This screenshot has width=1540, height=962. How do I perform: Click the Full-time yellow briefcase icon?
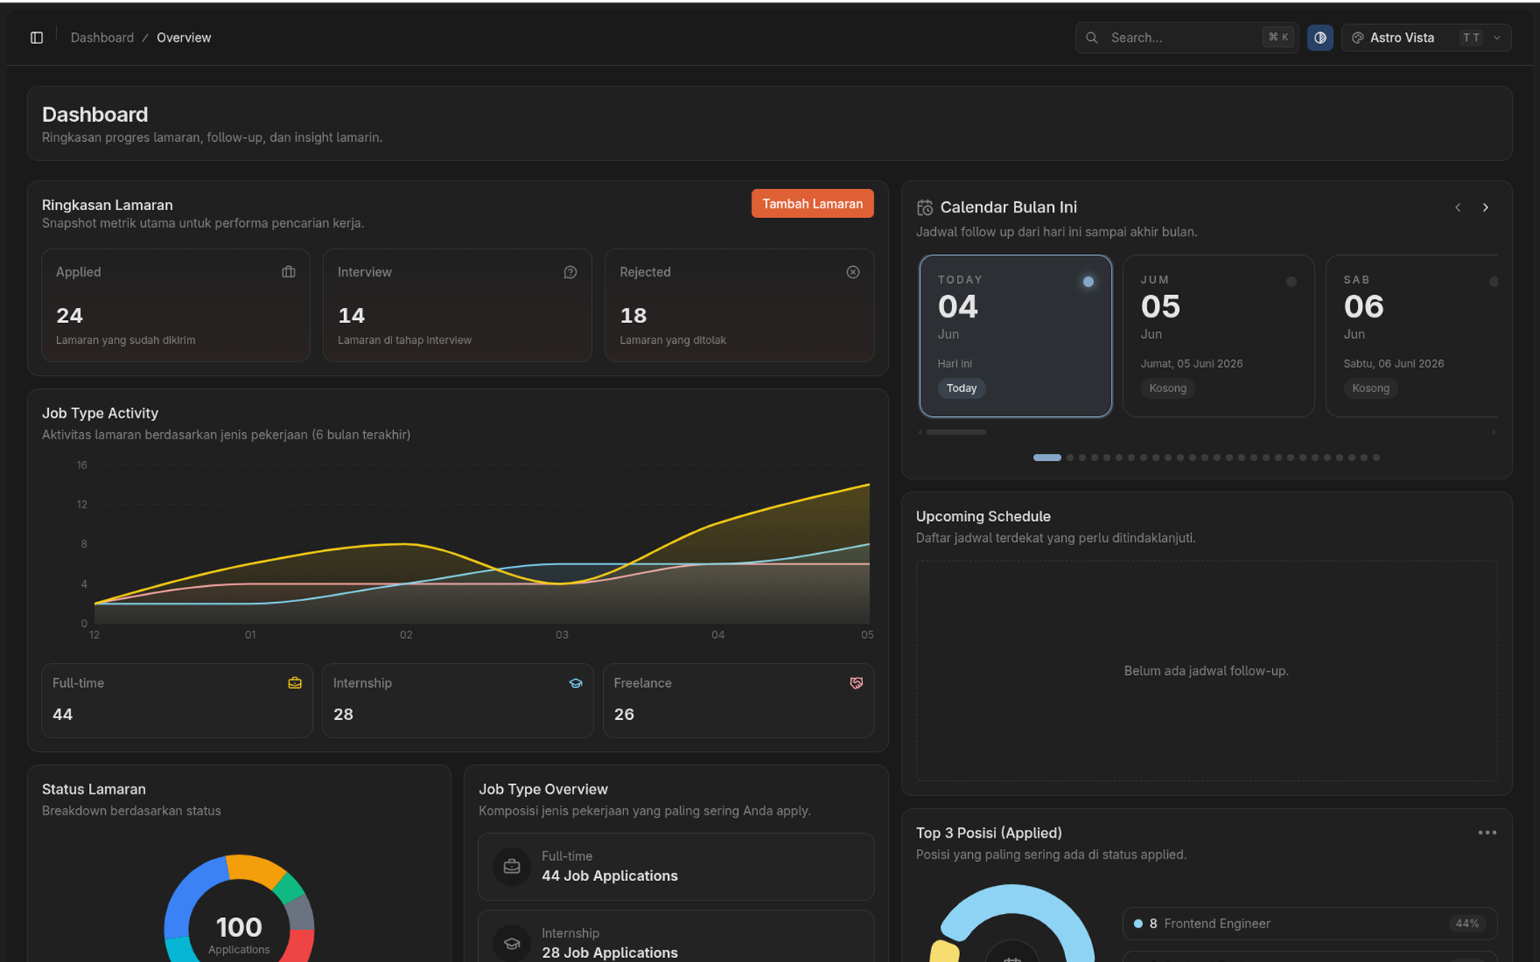click(x=295, y=683)
